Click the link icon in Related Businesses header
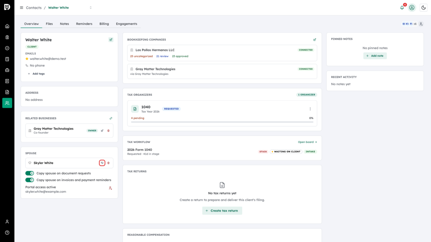 pyautogui.click(x=111, y=118)
